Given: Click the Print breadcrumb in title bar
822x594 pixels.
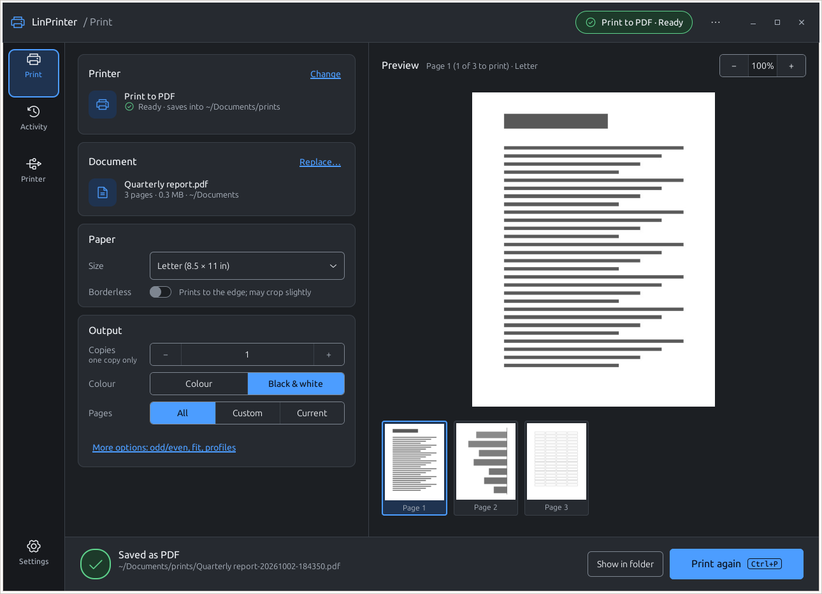Looking at the screenshot, I should 101,22.
